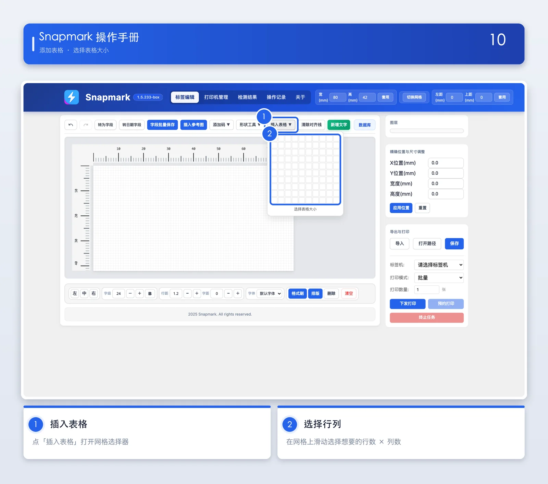Click the 切换网格 toggle button
The height and width of the screenshot is (484, 548).
pos(414,97)
